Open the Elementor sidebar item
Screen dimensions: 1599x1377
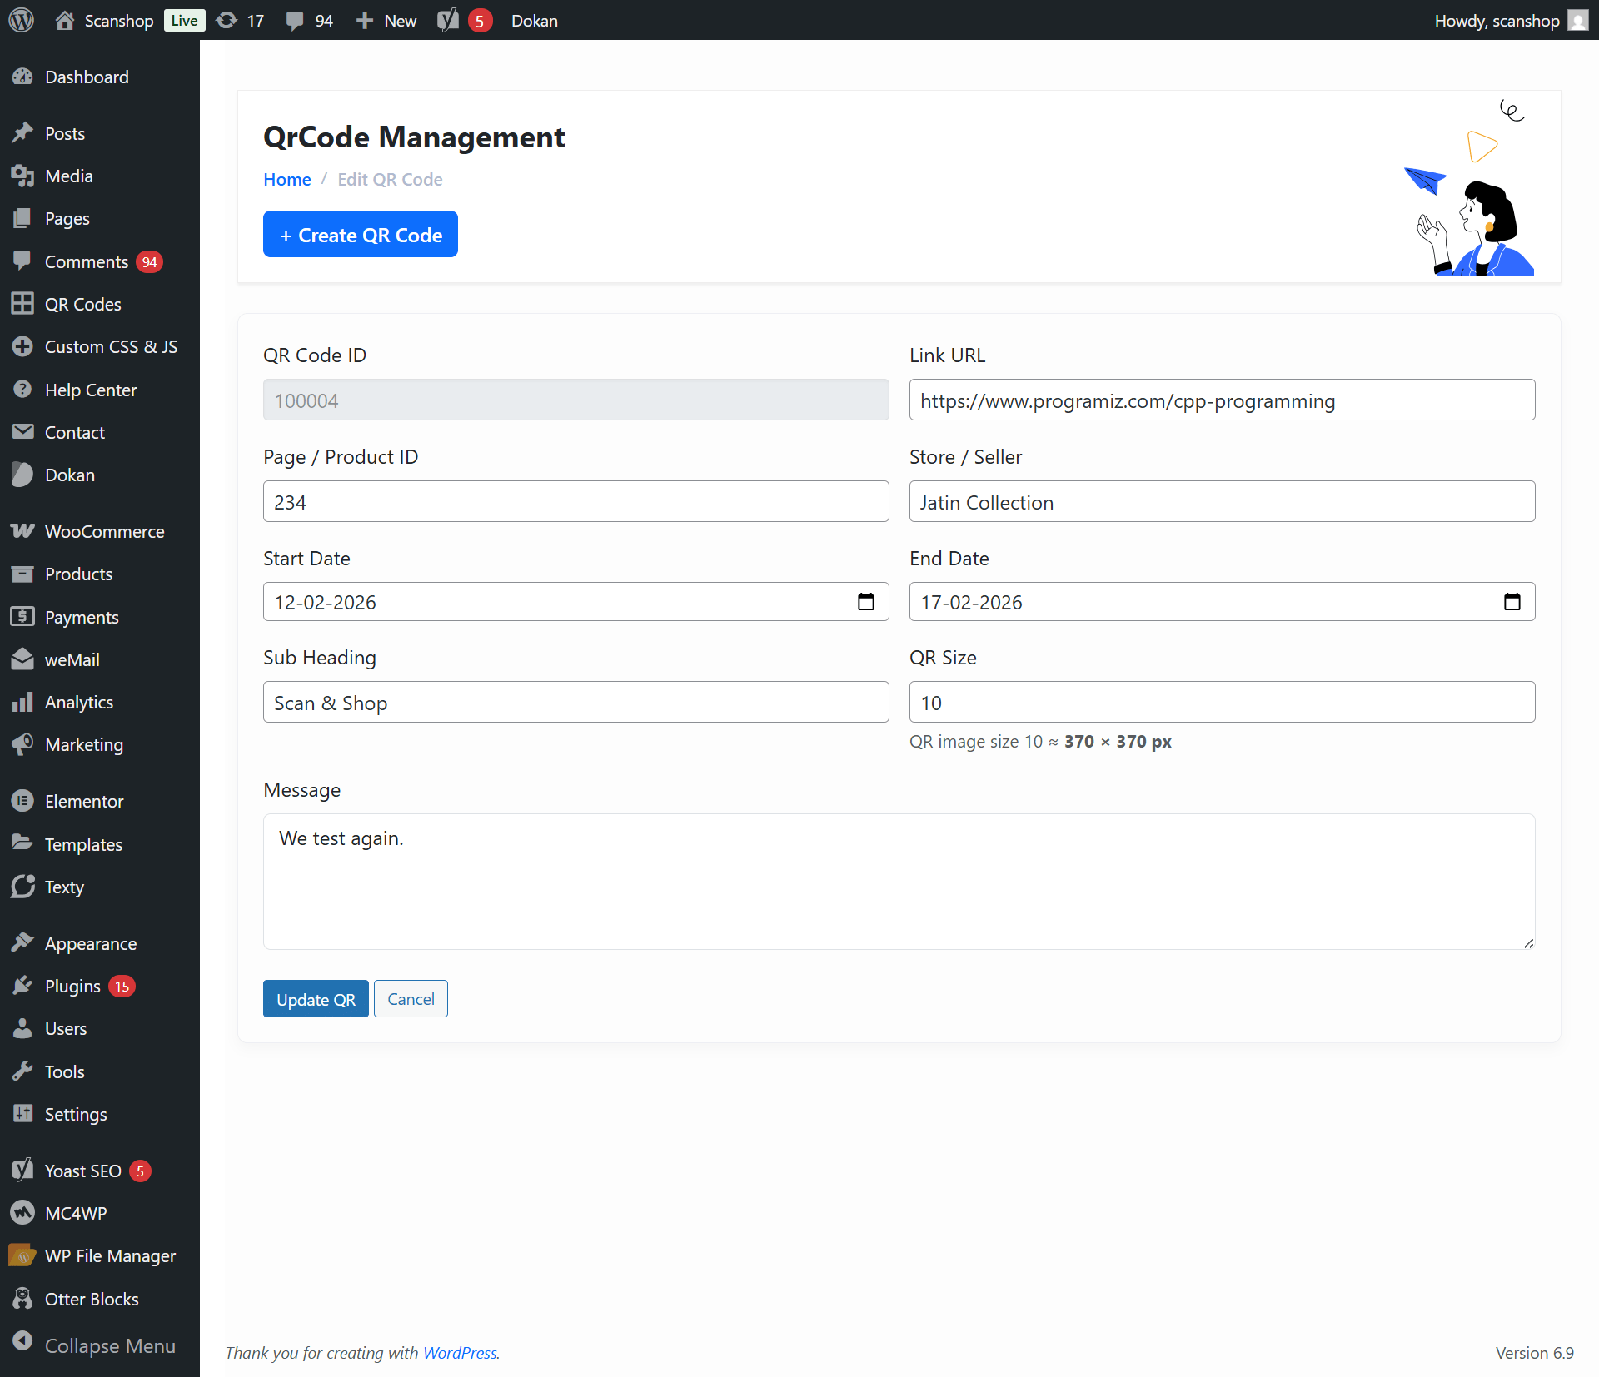[84, 801]
